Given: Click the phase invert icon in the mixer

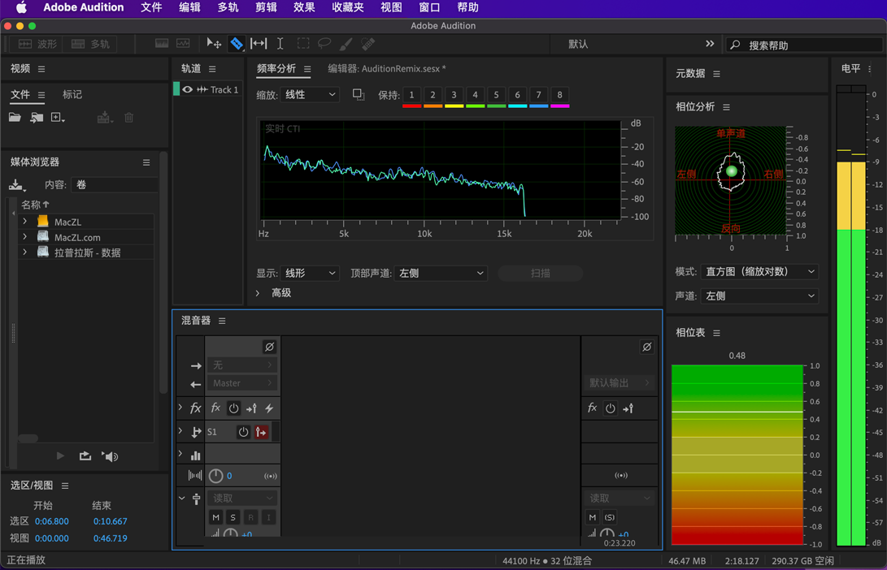Looking at the screenshot, I should pyautogui.click(x=271, y=347).
